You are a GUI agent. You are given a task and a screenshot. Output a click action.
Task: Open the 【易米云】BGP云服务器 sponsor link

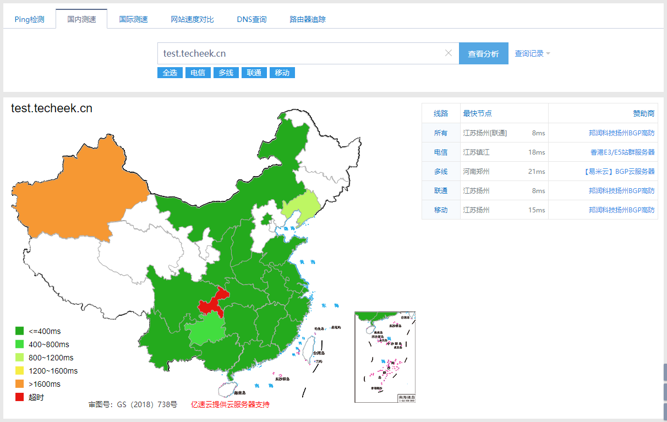pos(619,172)
